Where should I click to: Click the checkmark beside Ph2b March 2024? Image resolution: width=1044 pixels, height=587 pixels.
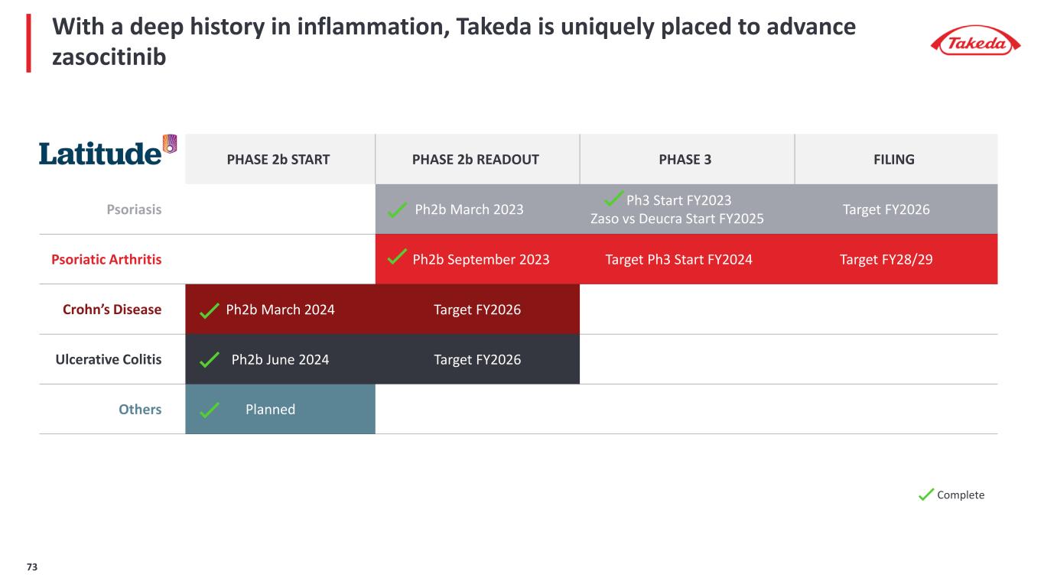point(207,310)
